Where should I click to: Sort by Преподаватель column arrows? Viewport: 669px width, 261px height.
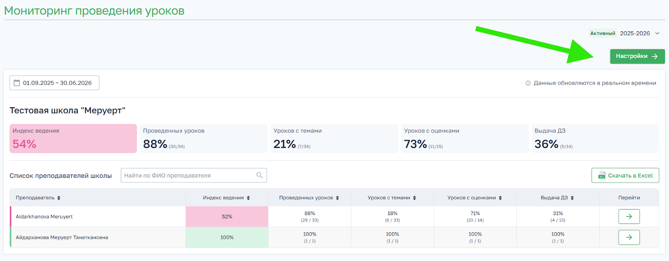click(59, 198)
